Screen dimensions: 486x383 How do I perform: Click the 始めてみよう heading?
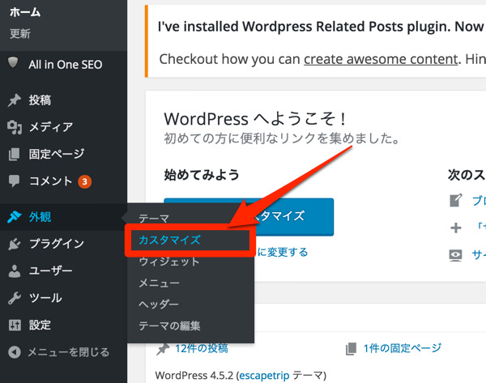pos(202,175)
